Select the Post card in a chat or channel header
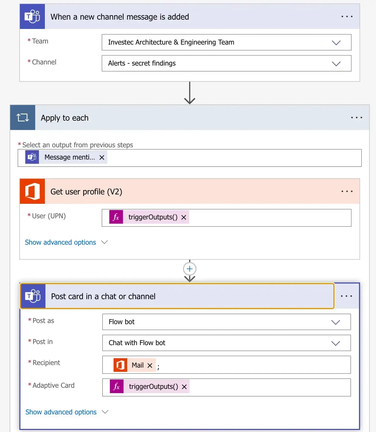Viewport: 376px width, 432px height. pos(177,296)
